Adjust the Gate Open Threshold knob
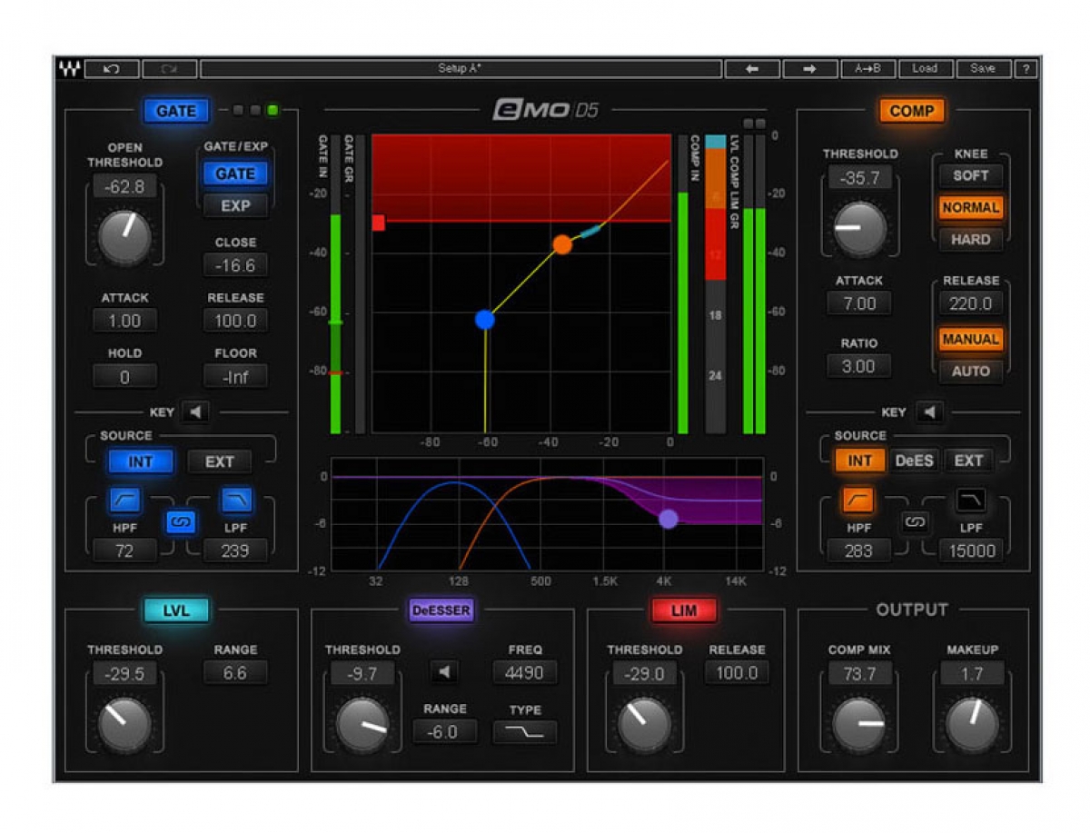The height and width of the screenshot is (833, 1090). [124, 237]
